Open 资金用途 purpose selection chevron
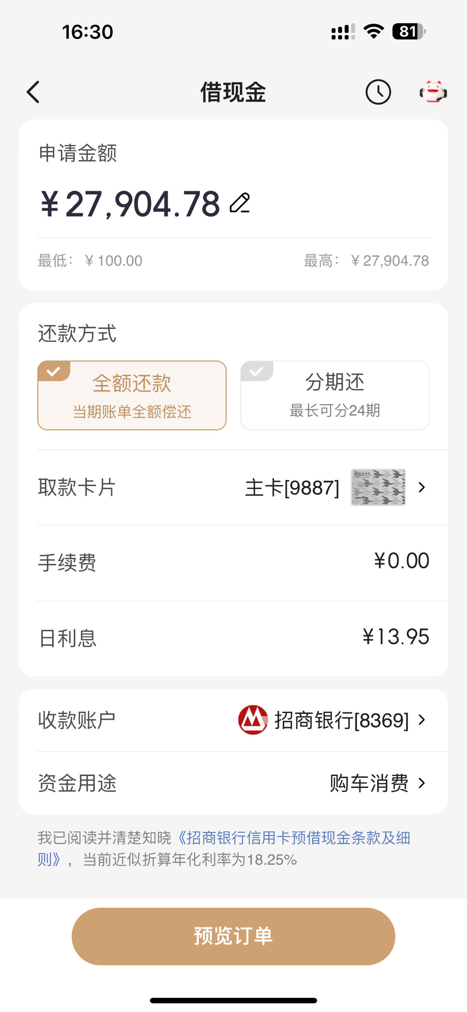The image size is (467, 1012). click(422, 783)
